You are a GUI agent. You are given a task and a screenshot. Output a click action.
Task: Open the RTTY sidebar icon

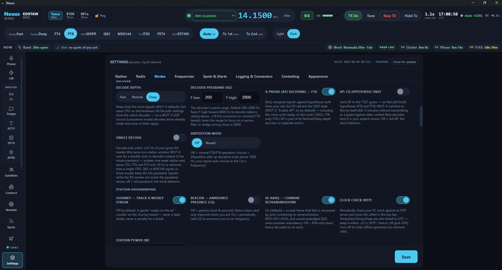pyautogui.click(x=11, y=126)
